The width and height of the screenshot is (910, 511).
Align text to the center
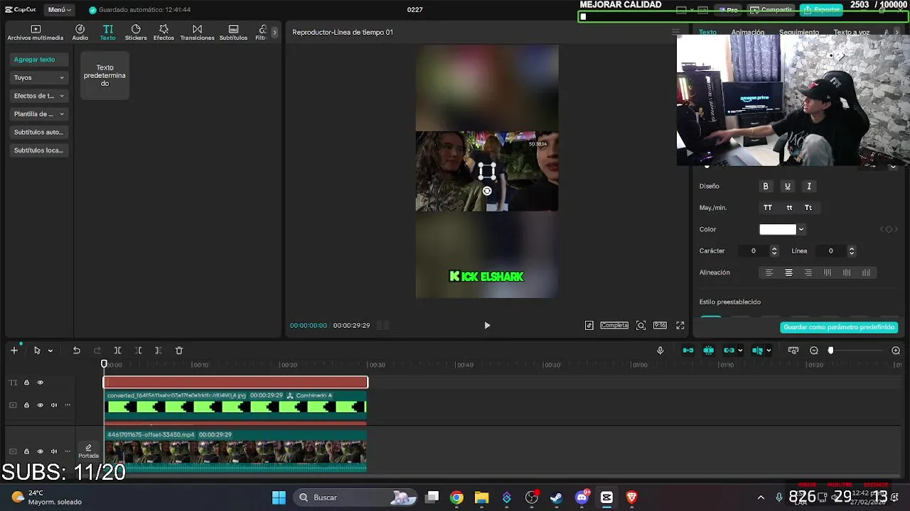coord(788,273)
